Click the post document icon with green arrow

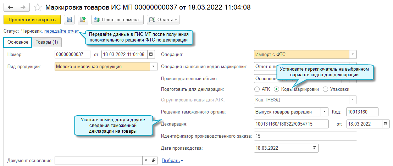pyautogui.click(x=83, y=20)
